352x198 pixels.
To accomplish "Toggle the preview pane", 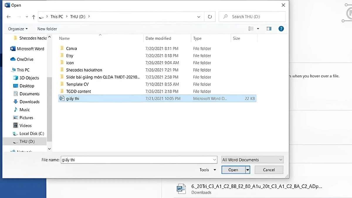I will (x=269, y=28).
